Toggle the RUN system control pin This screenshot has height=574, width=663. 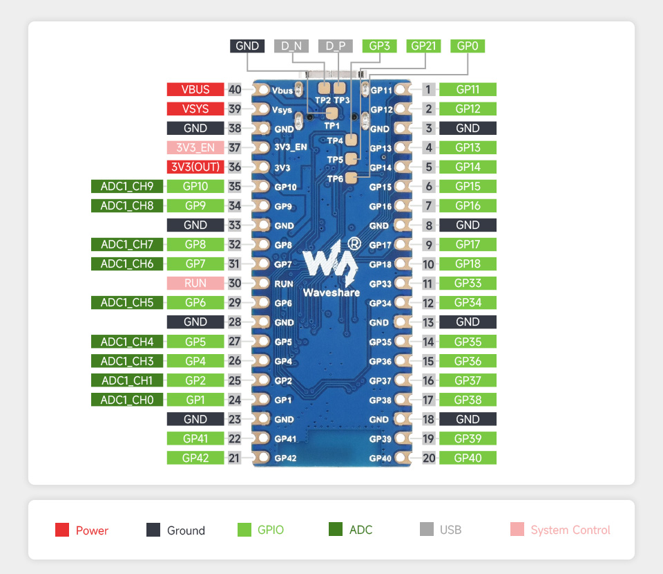coord(195,283)
